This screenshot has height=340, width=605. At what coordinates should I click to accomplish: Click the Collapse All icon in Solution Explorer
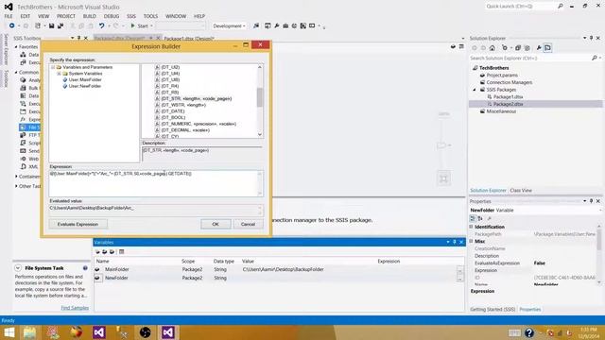518,48
